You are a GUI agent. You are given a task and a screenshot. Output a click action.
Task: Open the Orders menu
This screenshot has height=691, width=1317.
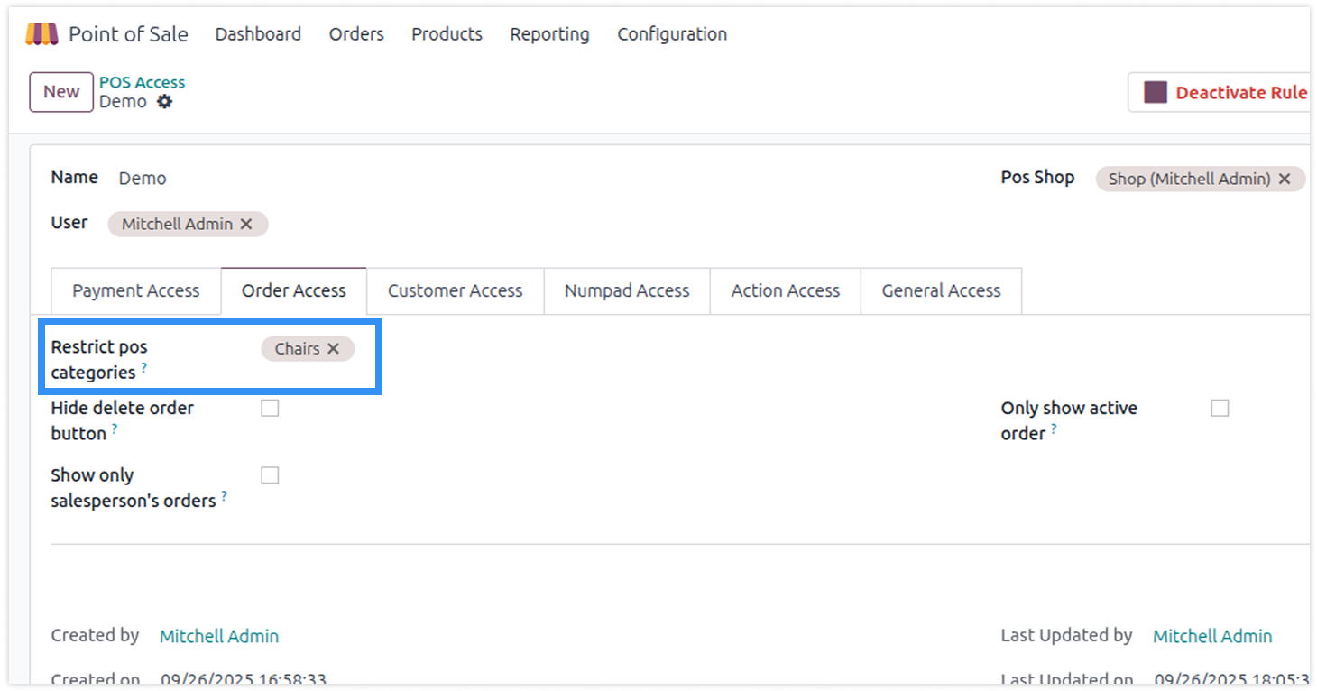pyautogui.click(x=356, y=34)
